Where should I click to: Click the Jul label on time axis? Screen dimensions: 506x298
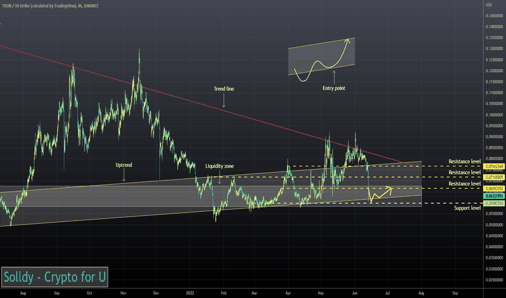click(388, 293)
